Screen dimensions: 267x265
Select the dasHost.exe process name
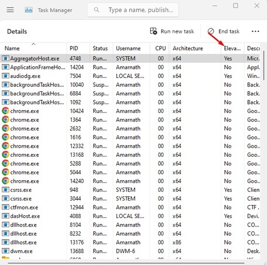(25, 216)
